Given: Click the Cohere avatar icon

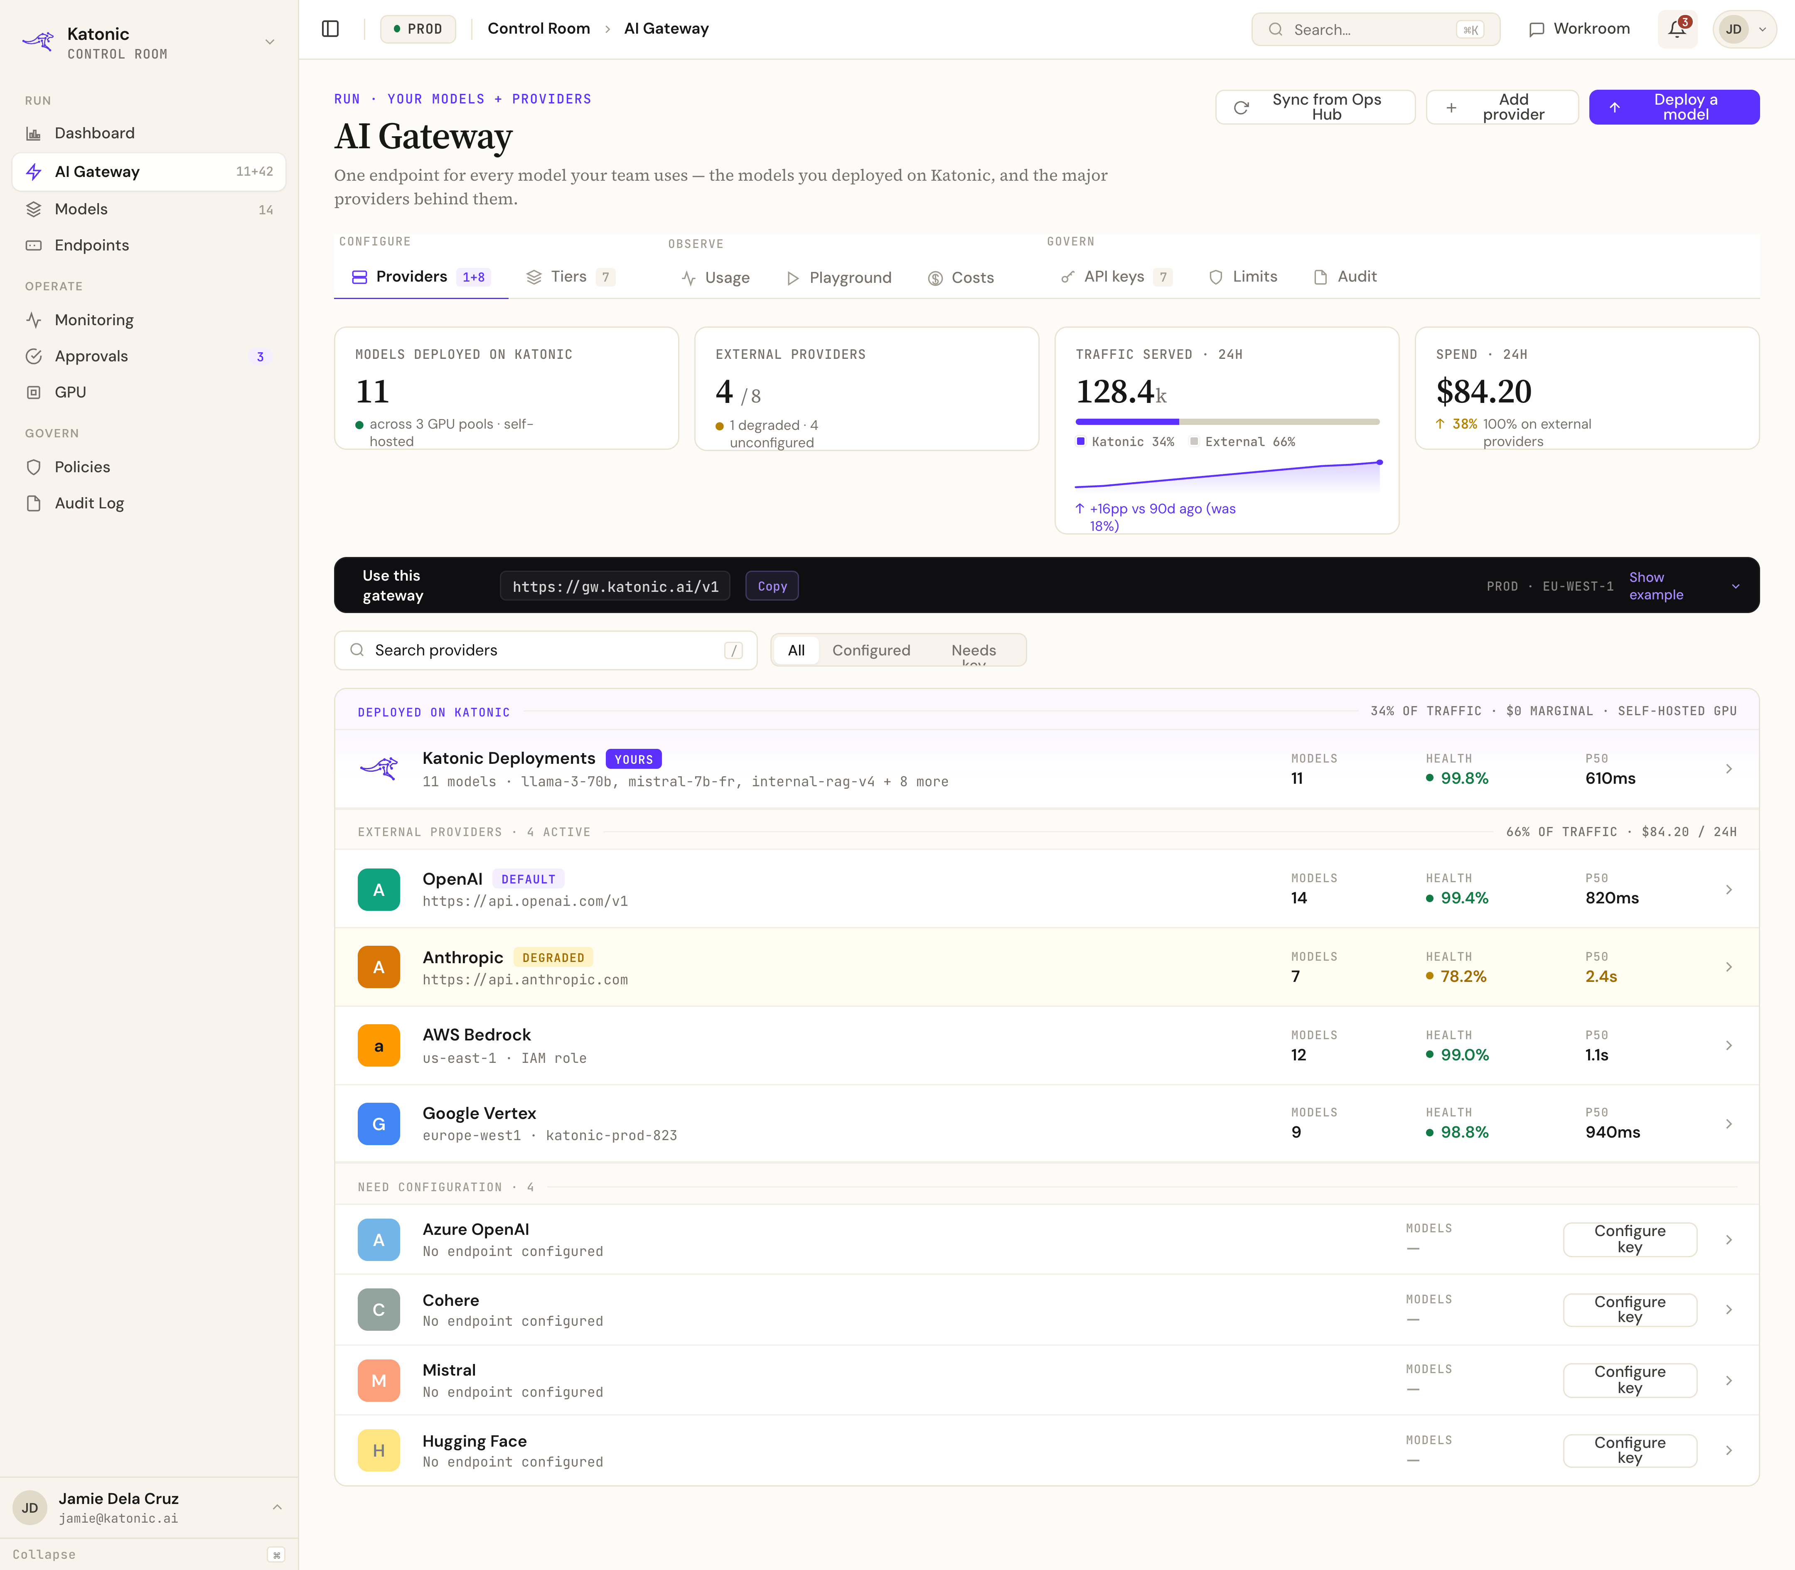Looking at the screenshot, I should tap(379, 1310).
